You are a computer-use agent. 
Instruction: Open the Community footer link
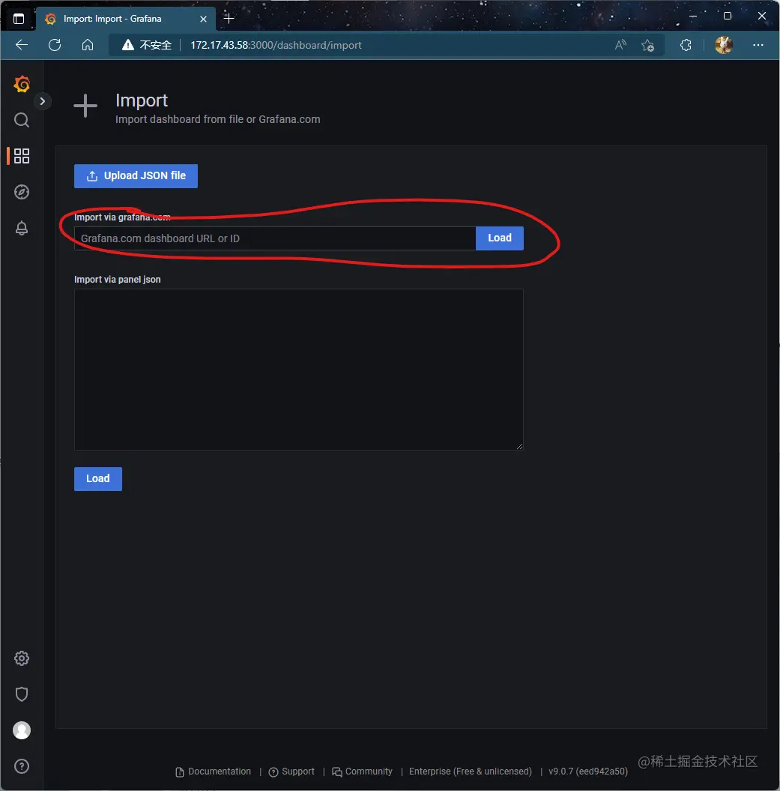pos(363,772)
